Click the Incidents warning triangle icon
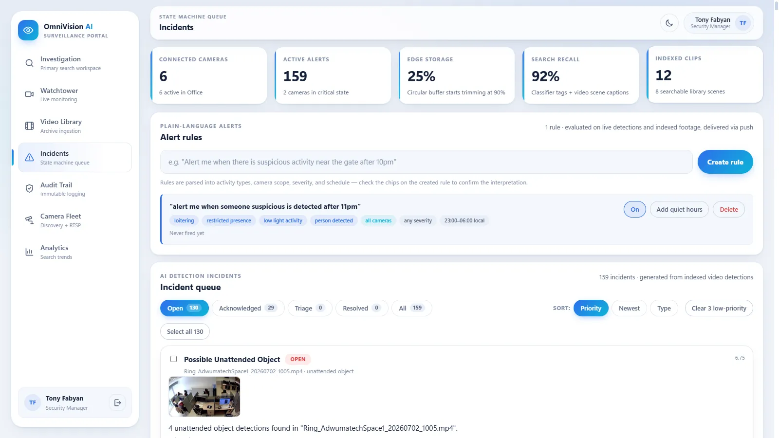The height and width of the screenshot is (438, 779). (29, 157)
